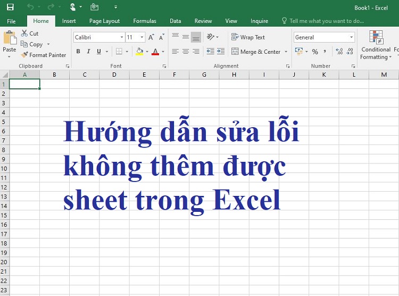The height and width of the screenshot is (296, 399).
Task: Increase the indent
Action: point(221,52)
